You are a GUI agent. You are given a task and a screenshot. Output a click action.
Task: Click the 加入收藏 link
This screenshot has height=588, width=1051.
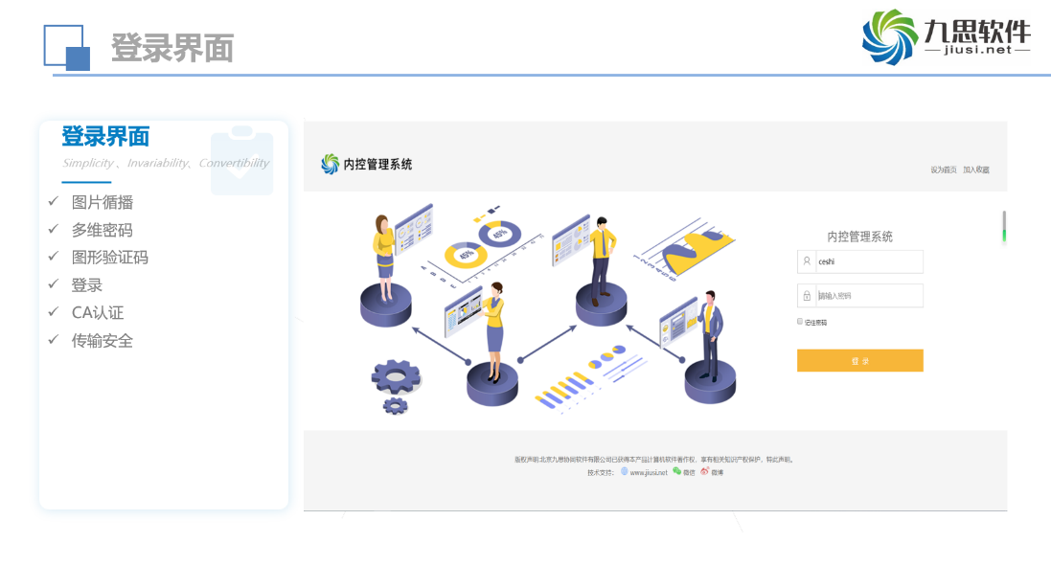click(x=976, y=170)
